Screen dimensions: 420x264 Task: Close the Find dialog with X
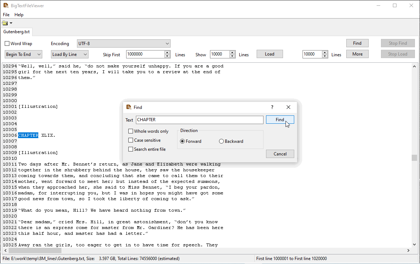288,107
